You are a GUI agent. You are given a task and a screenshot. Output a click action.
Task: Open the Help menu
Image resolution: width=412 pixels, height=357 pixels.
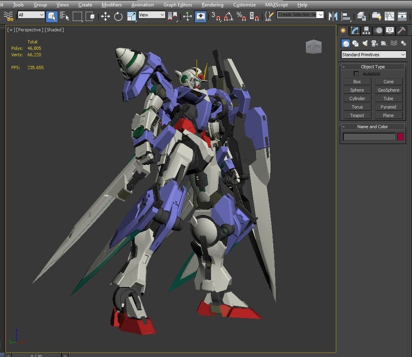[302, 5]
